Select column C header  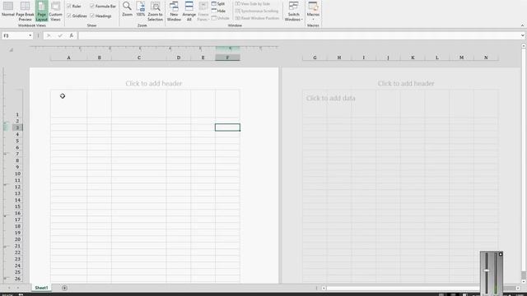click(139, 58)
